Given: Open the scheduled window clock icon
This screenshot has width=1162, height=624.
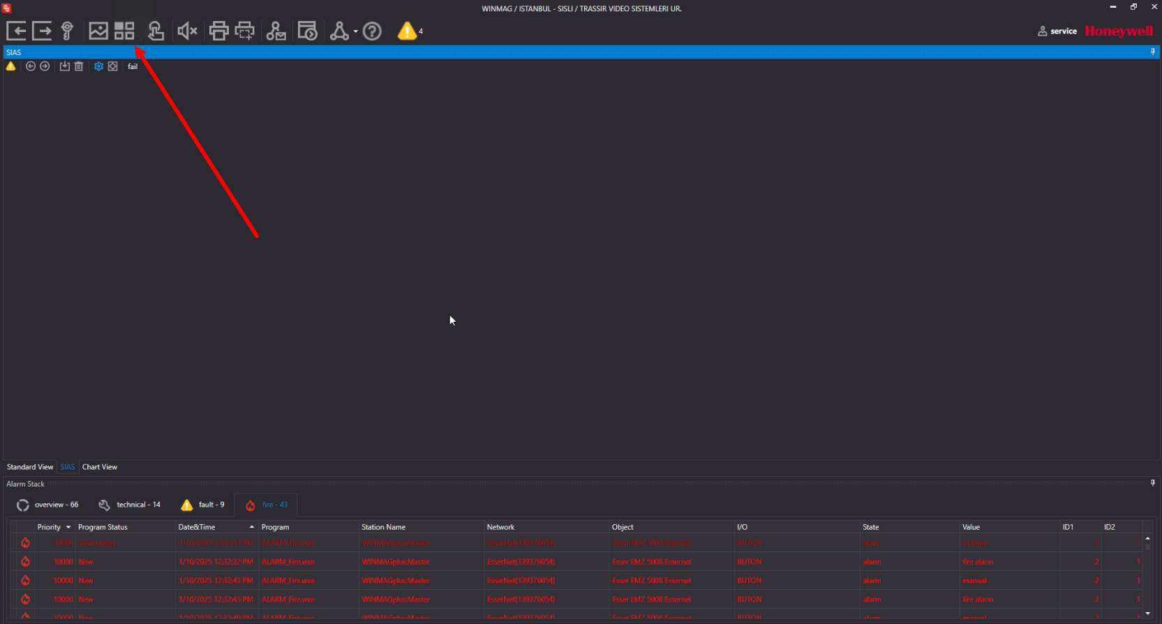Looking at the screenshot, I should (x=308, y=31).
